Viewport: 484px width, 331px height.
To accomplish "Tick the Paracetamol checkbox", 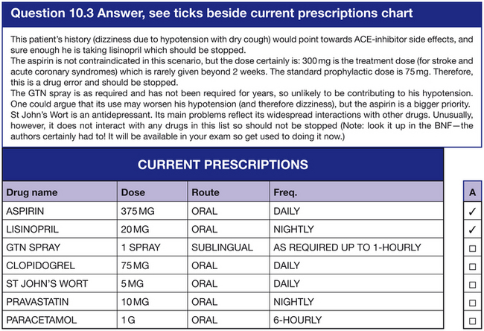I will 472,321.
